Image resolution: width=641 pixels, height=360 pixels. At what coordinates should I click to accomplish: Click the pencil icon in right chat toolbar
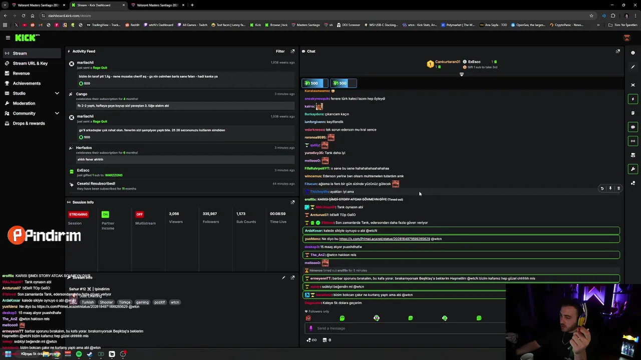pyautogui.click(x=633, y=66)
